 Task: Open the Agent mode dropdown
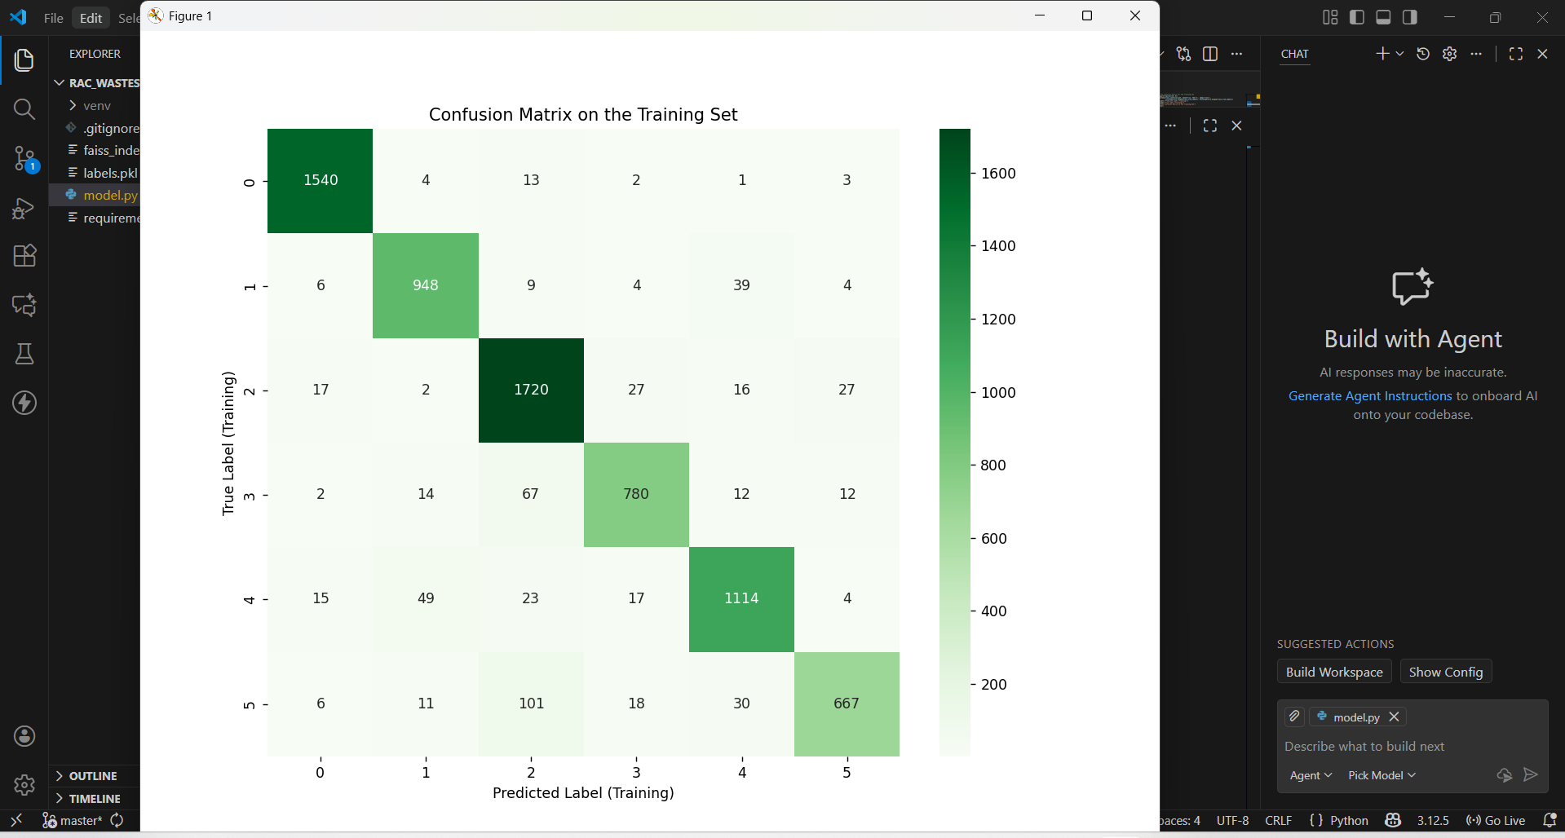click(x=1311, y=775)
